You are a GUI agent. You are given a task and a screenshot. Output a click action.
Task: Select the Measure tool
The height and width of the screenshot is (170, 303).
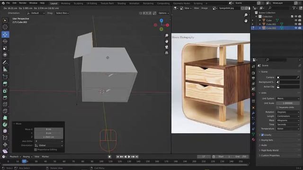[5, 69]
